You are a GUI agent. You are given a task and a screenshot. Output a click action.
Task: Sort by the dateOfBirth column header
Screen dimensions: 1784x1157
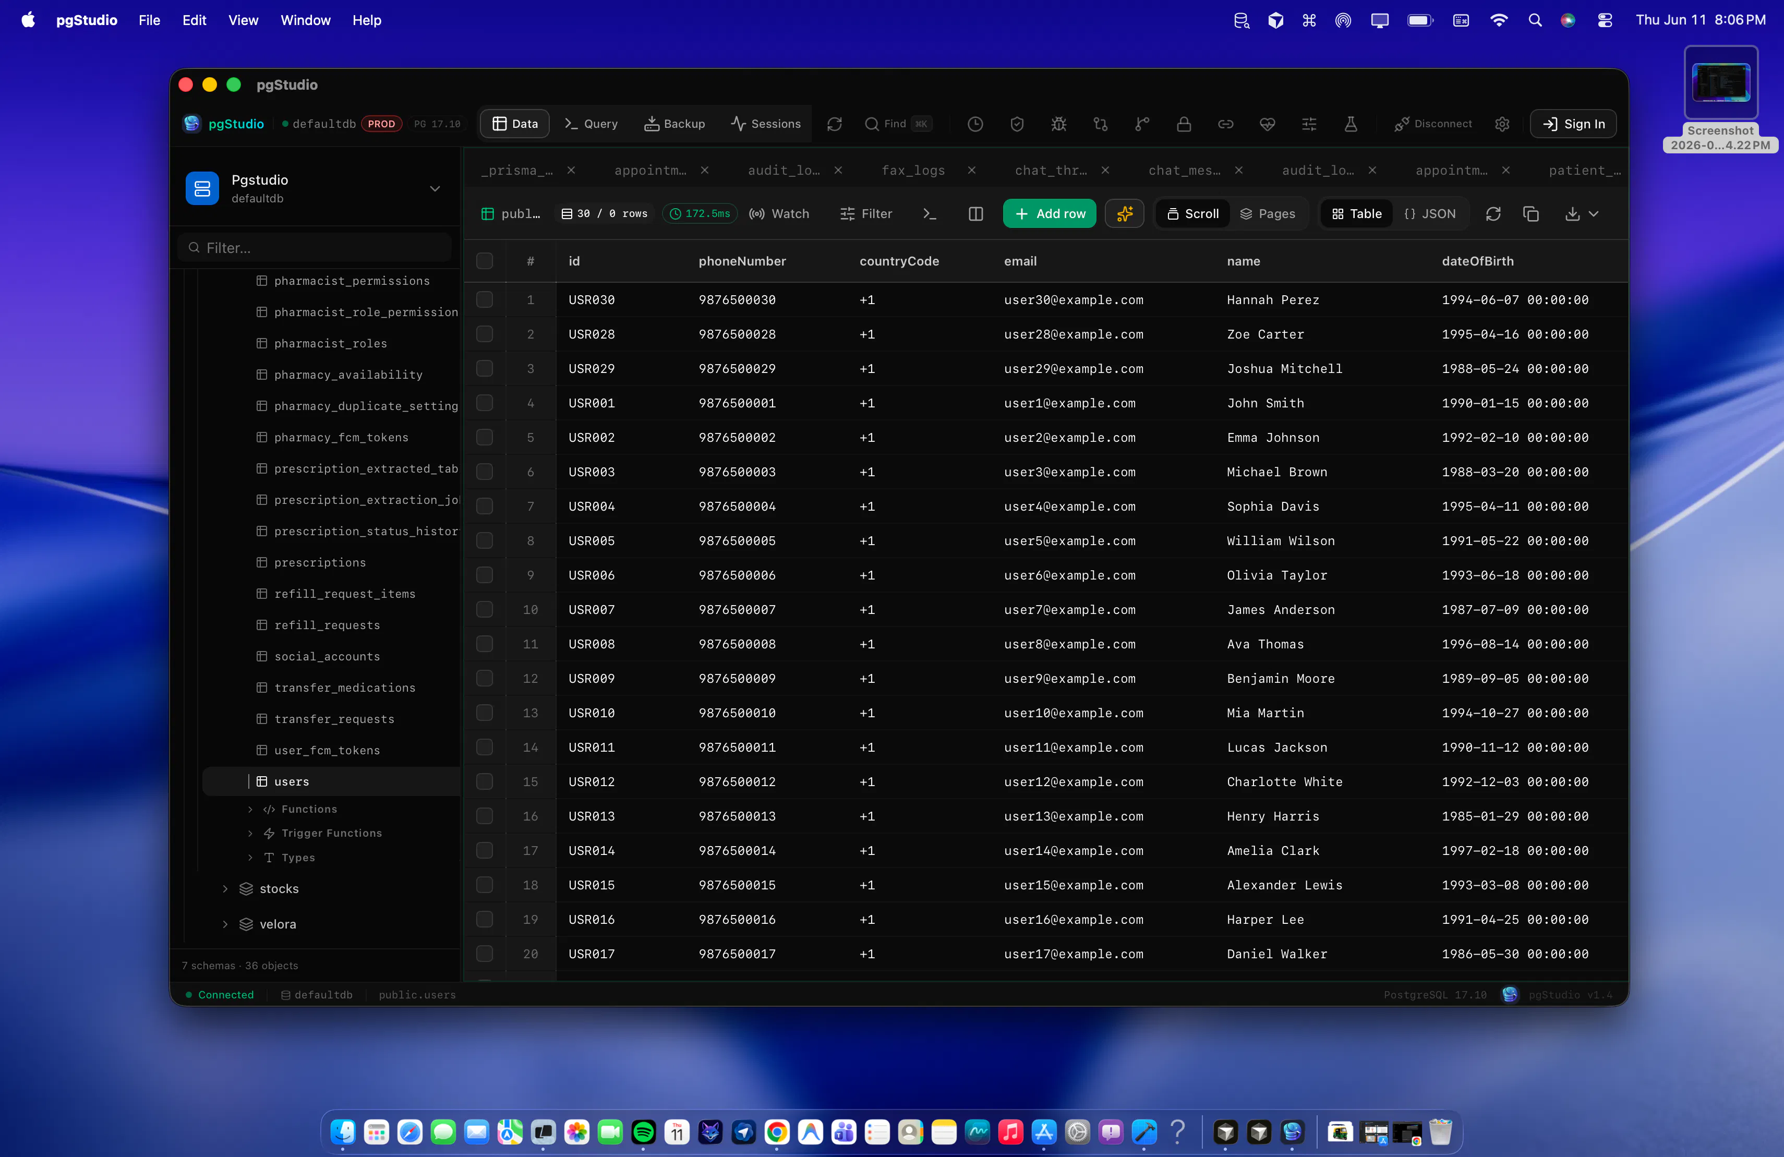[1477, 261]
